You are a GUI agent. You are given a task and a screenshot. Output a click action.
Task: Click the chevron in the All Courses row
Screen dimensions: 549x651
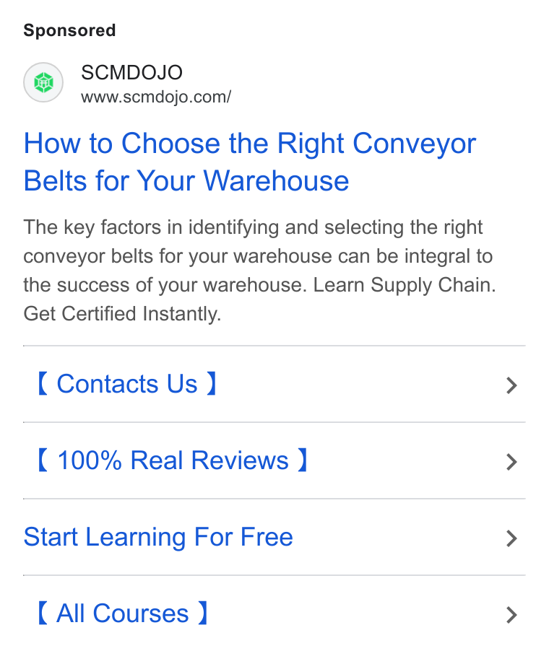511,615
